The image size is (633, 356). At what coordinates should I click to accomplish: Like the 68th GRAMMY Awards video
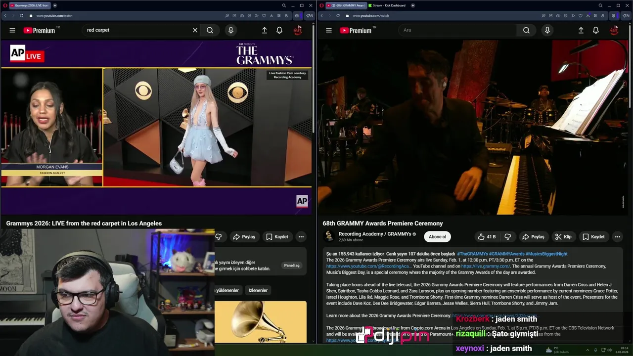487,237
